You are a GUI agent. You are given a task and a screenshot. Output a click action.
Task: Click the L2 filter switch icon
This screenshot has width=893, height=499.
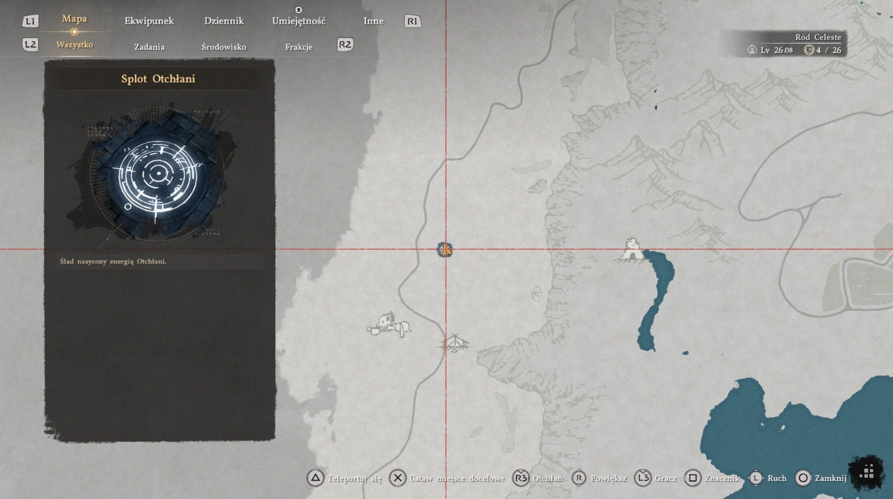coord(30,44)
